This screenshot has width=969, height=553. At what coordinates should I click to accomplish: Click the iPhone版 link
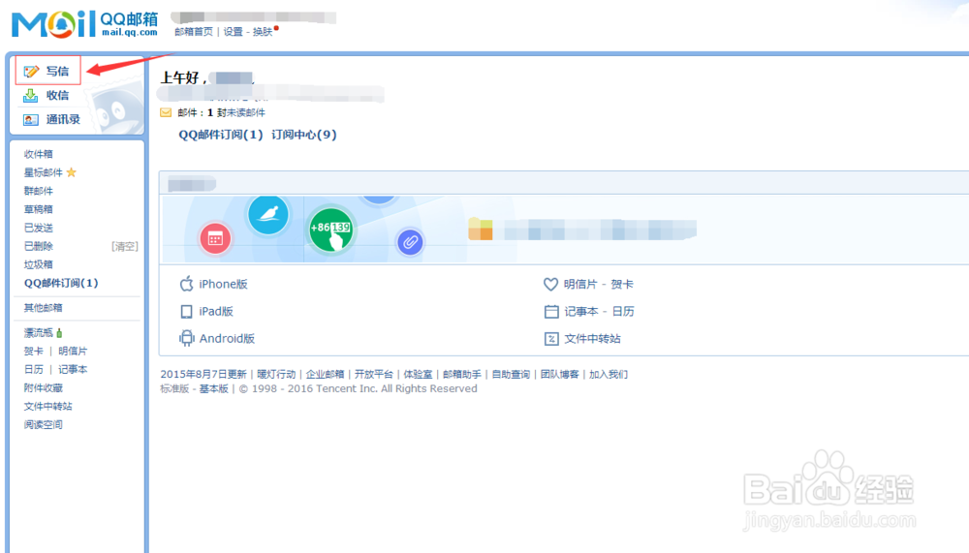[x=223, y=284]
